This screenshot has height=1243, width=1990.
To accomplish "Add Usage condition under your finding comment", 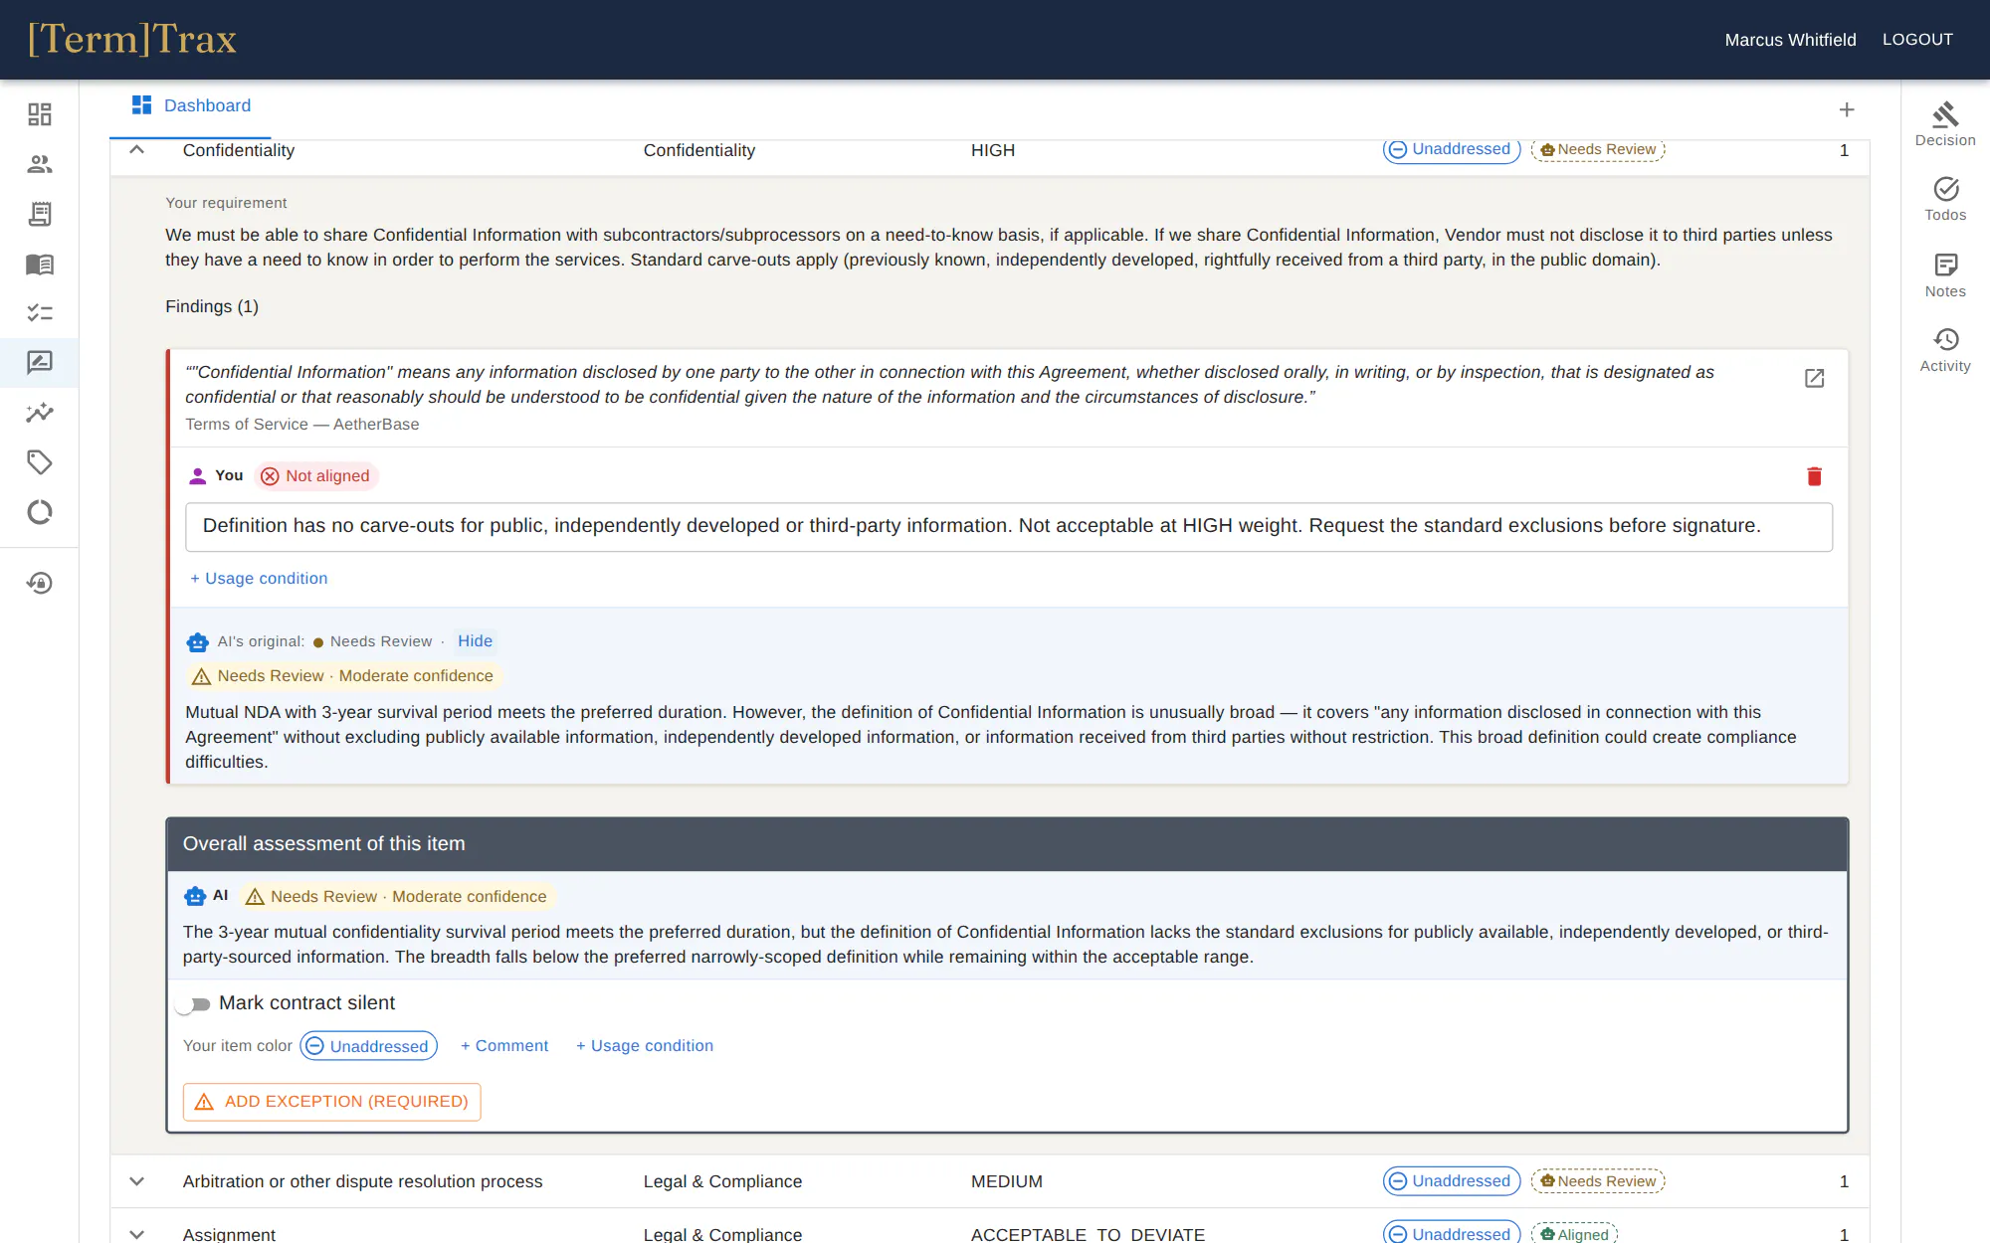I will [259, 579].
